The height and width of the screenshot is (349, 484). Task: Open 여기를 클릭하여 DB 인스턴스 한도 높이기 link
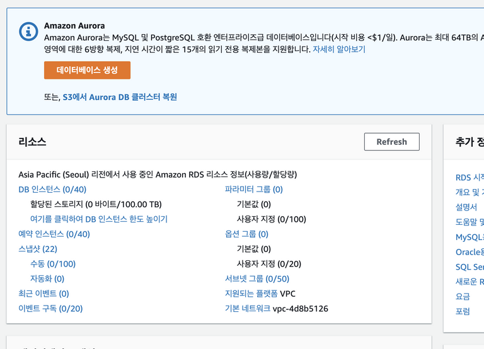[x=99, y=219]
